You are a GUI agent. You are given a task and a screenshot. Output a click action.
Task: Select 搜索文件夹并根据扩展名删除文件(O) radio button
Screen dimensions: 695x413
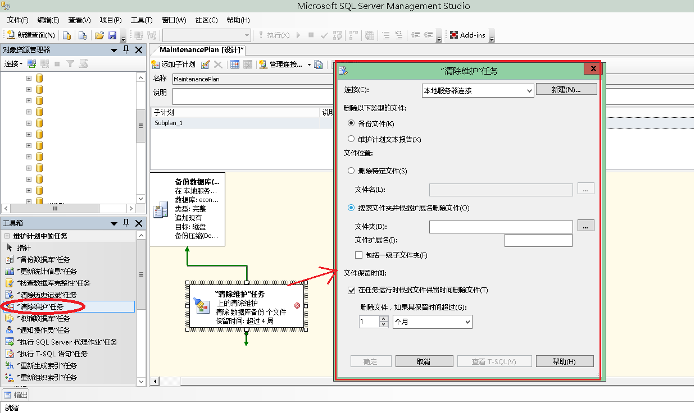click(x=351, y=208)
